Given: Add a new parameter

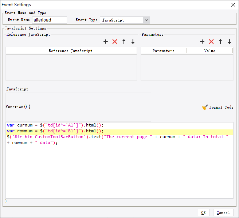Looking at the screenshot, I should pos(202,42).
